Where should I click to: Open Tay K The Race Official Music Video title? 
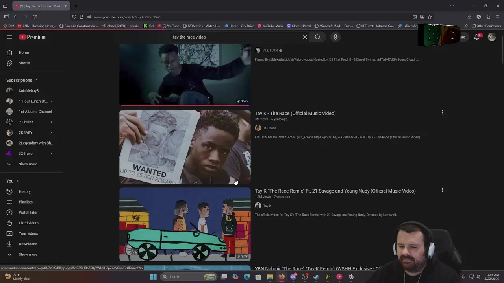click(x=295, y=113)
